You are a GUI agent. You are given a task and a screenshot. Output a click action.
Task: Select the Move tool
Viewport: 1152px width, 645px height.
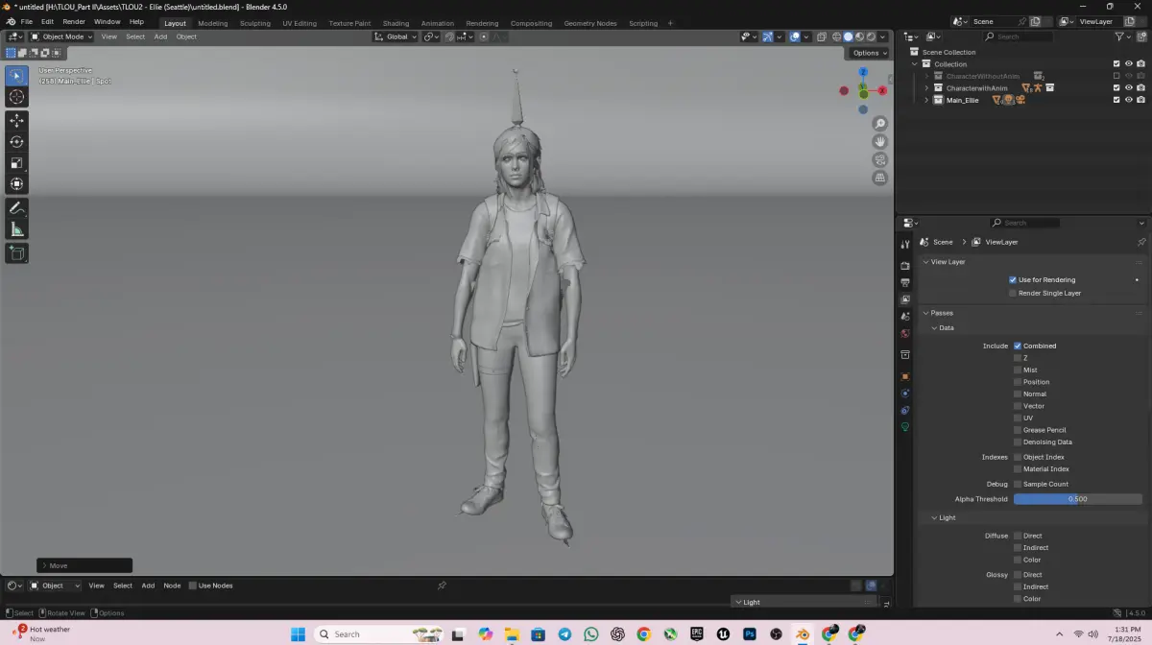16,120
